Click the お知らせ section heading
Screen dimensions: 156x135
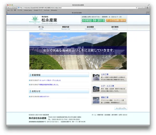pos(59,91)
